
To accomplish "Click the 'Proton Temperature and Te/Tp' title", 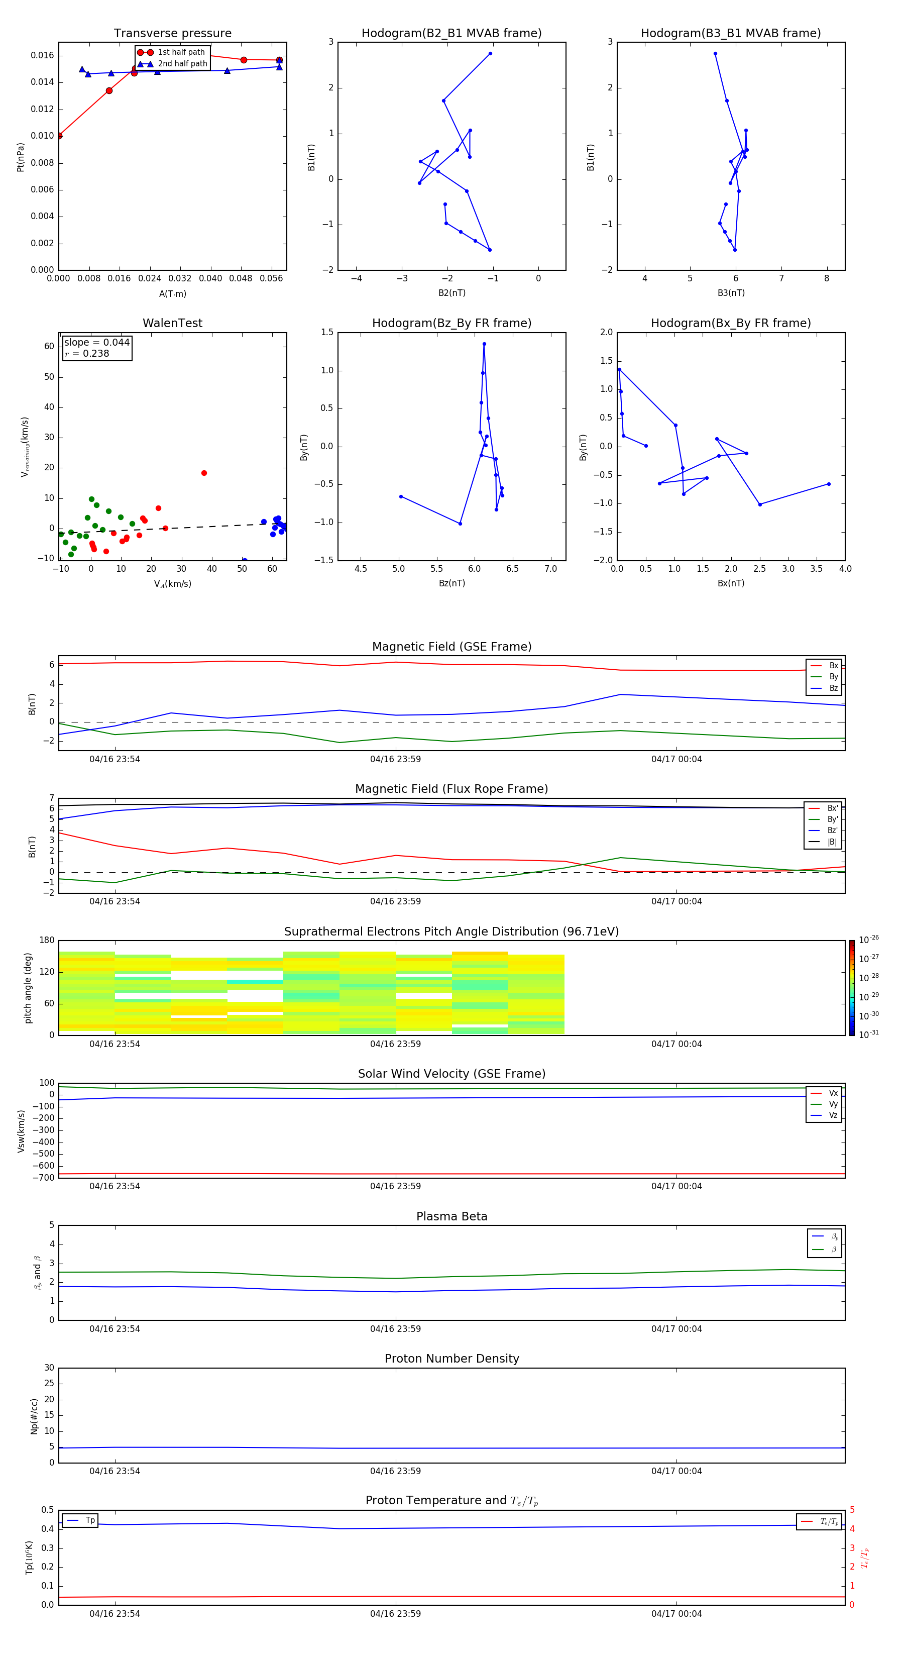I will 451,1501.
